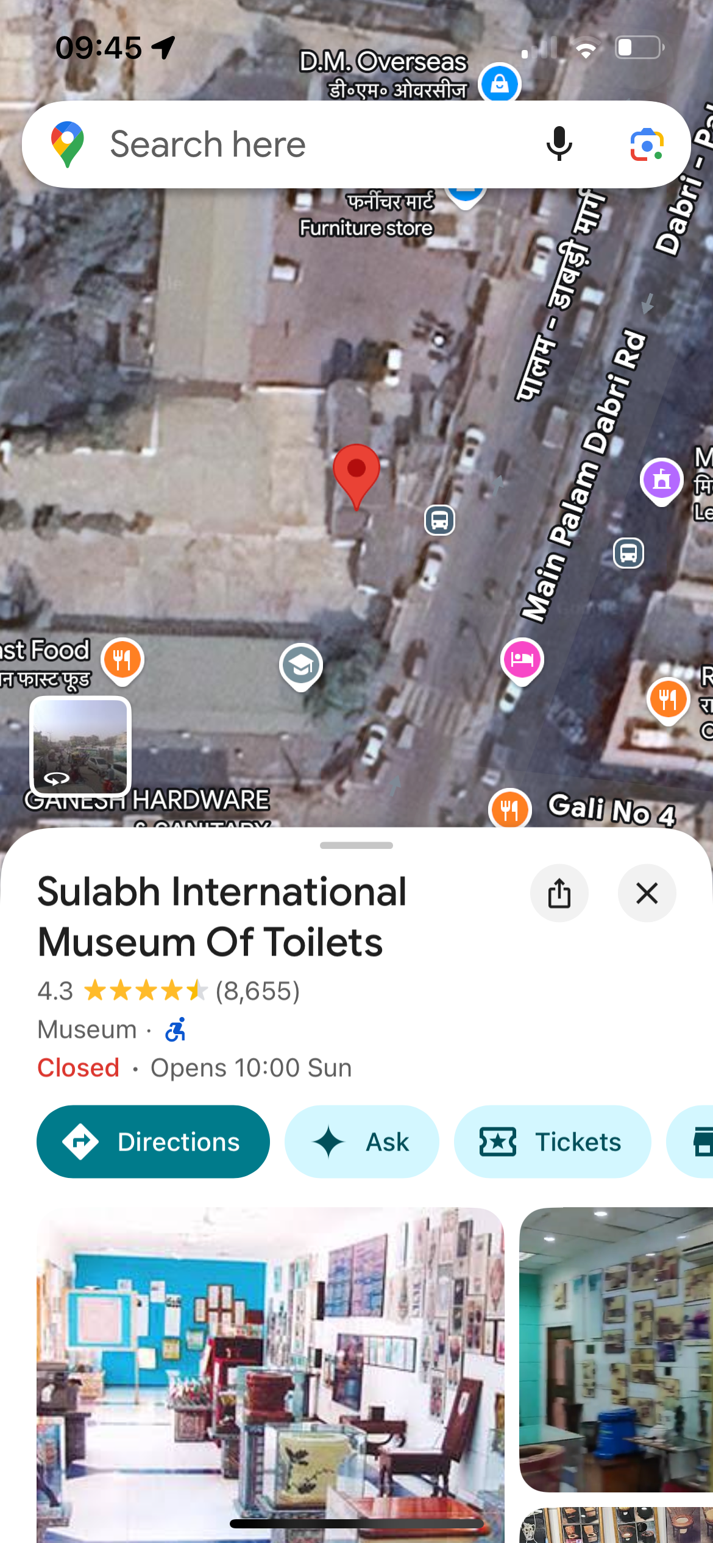Open Directions to the museum
This screenshot has height=1543, width=713.
[x=153, y=1141]
